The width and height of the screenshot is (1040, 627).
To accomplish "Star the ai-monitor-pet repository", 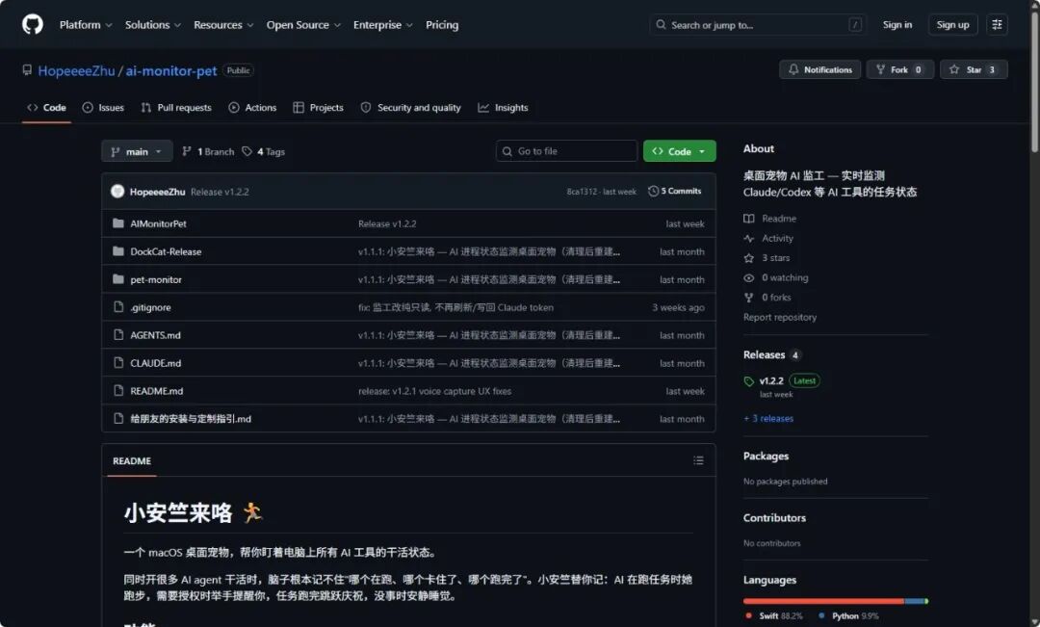I will [x=974, y=69].
